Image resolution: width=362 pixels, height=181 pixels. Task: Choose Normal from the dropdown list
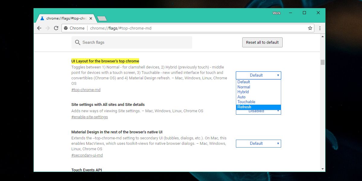[x=259, y=87]
